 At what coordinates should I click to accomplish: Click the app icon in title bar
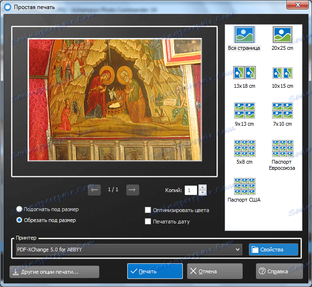click(x=8, y=7)
